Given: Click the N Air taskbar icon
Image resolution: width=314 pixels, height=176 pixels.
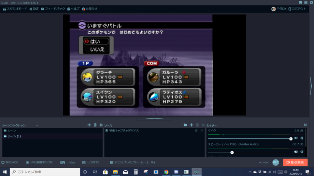Looking at the screenshot, I should [197, 172].
